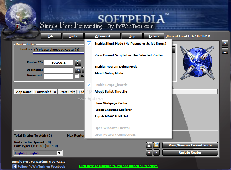231x170 pixels.
Task: Click the Router IP field
Action: click(58, 63)
